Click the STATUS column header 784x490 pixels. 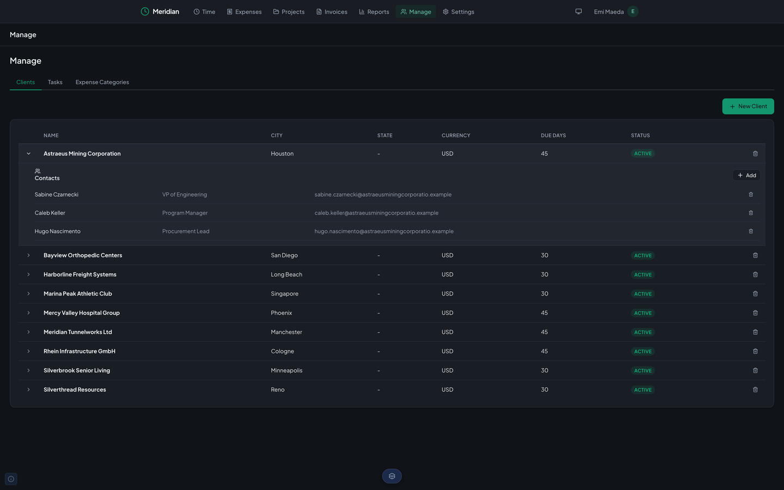pyautogui.click(x=640, y=136)
